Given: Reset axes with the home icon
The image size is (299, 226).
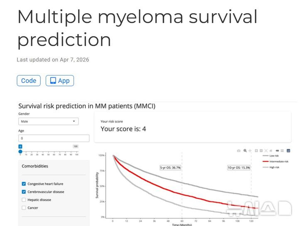Looking at the screenshot, I should 271,151.
